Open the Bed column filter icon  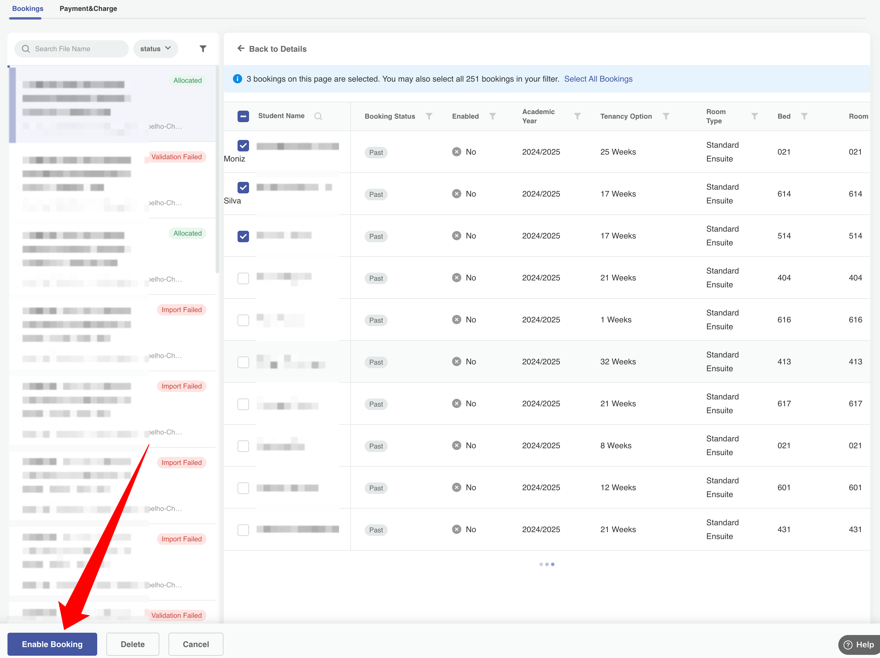pos(804,116)
